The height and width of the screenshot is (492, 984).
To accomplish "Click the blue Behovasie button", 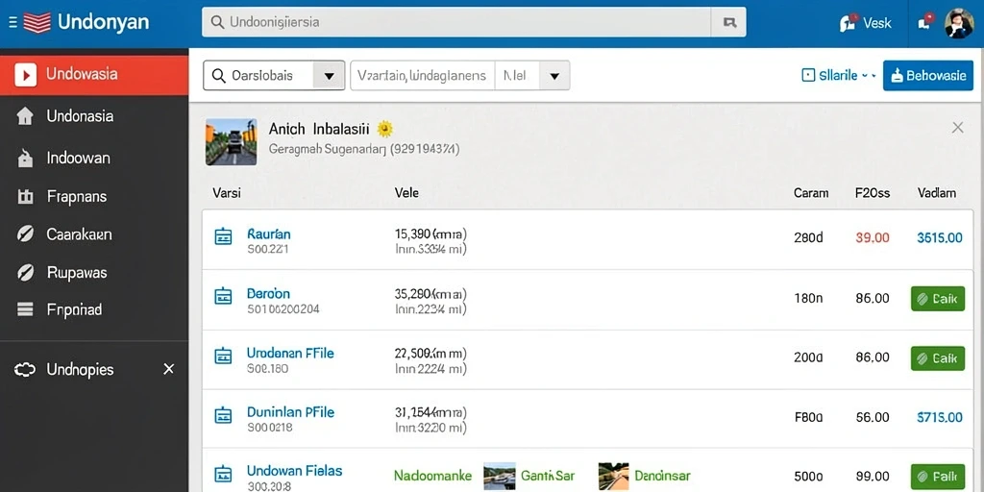I will click(x=928, y=75).
